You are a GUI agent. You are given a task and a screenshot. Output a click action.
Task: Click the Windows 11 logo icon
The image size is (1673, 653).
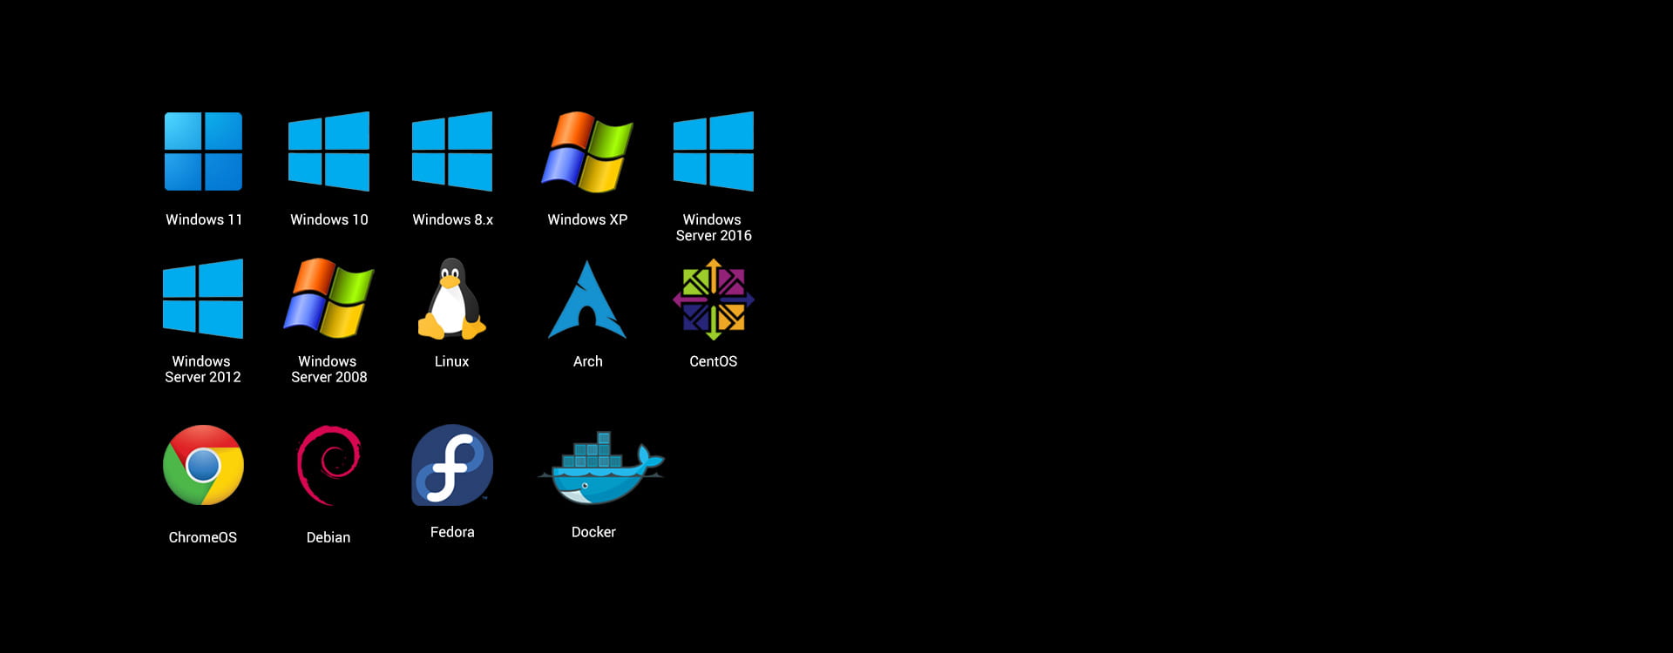coord(203,151)
